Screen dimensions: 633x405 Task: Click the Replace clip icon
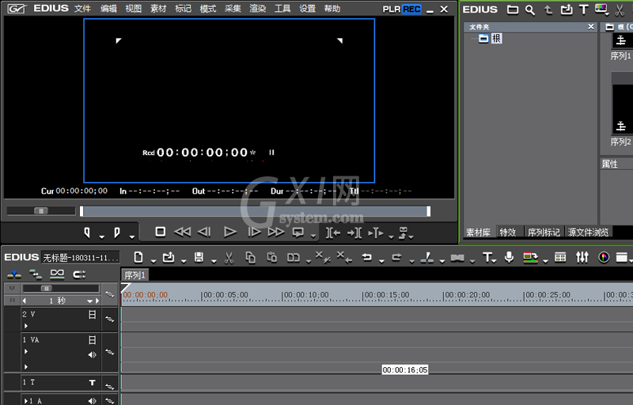[x=294, y=257]
